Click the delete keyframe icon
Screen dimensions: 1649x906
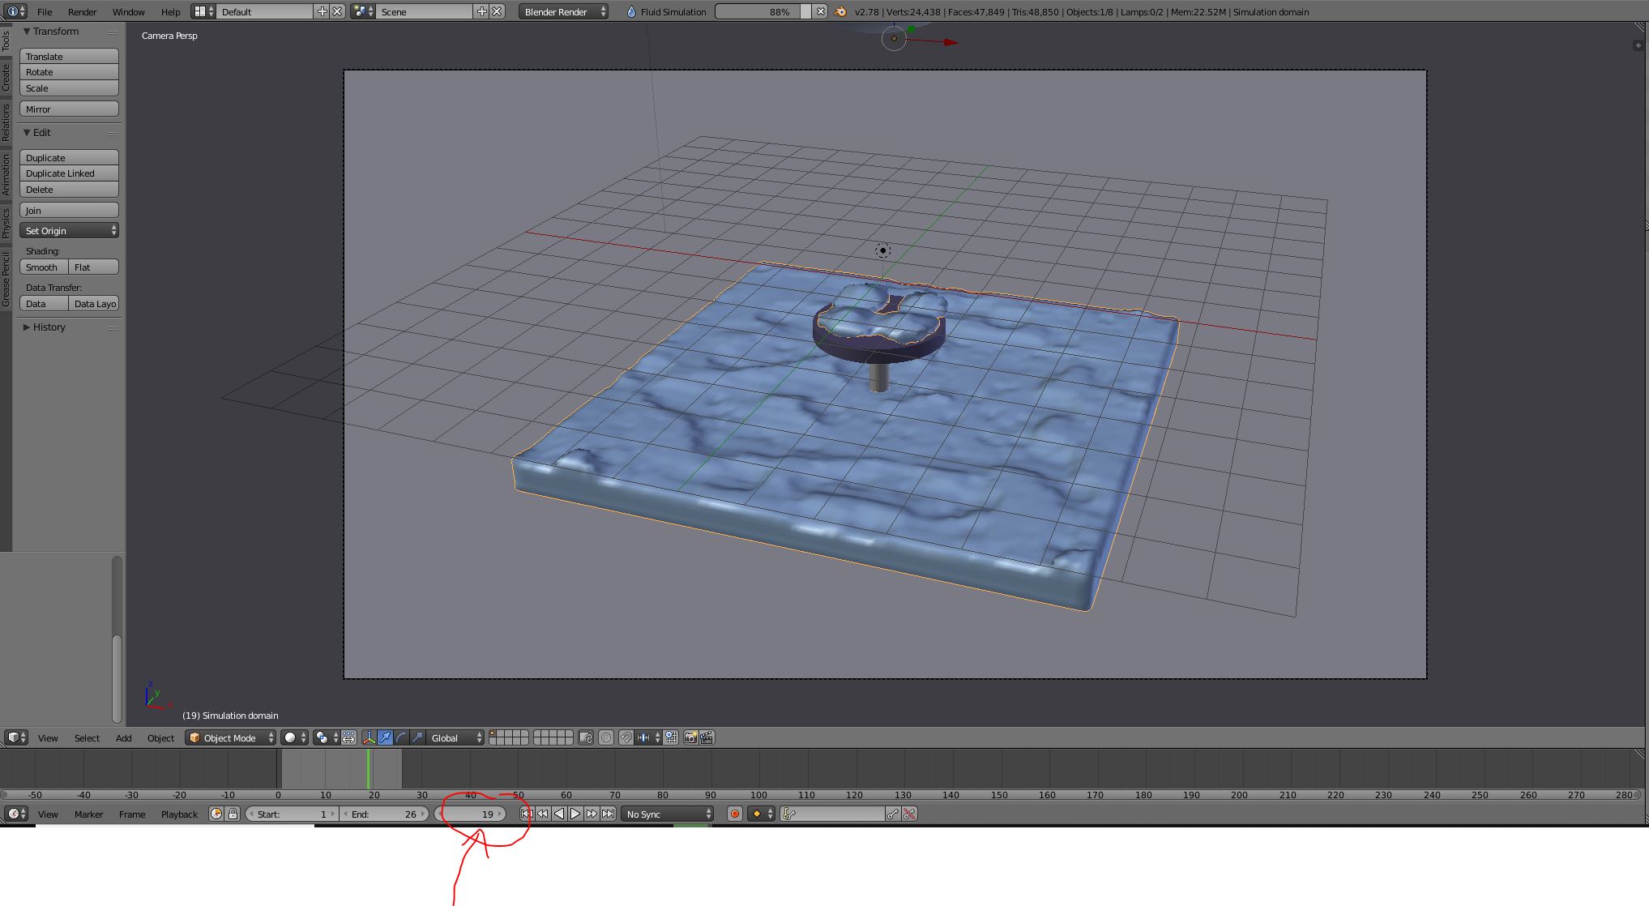tap(910, 814)
